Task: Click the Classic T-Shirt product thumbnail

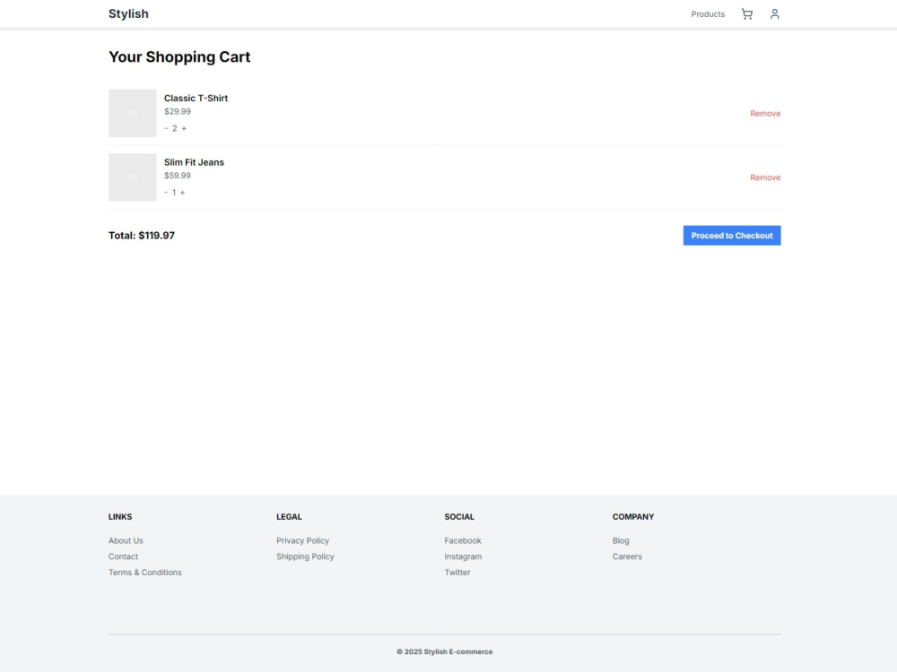Action: (132, 113)
